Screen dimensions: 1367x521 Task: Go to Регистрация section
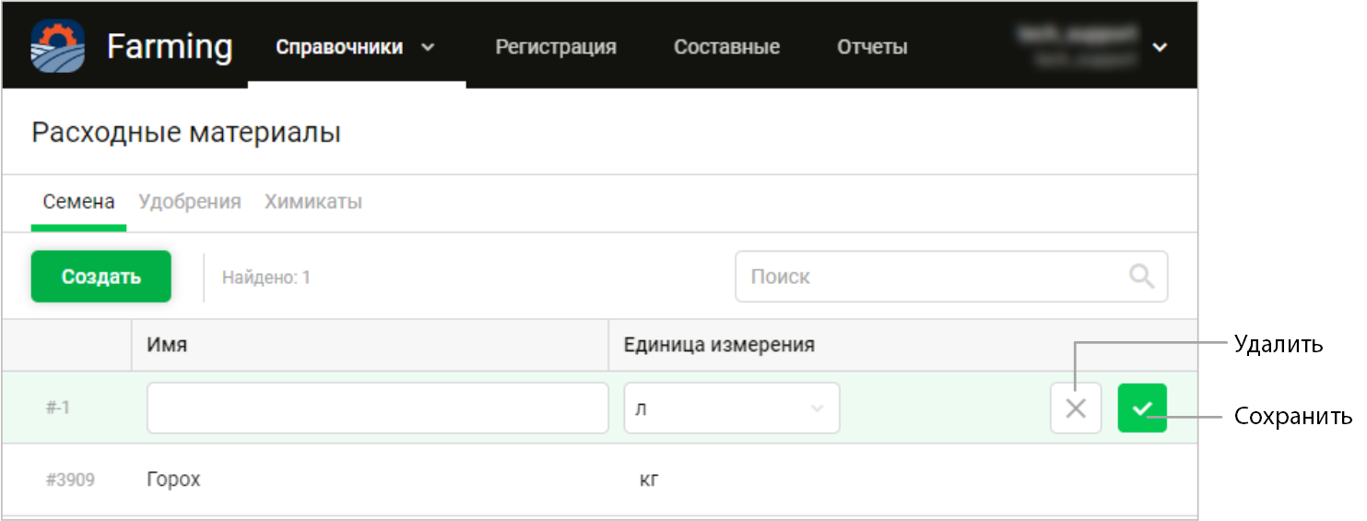(x=556, y=47)
